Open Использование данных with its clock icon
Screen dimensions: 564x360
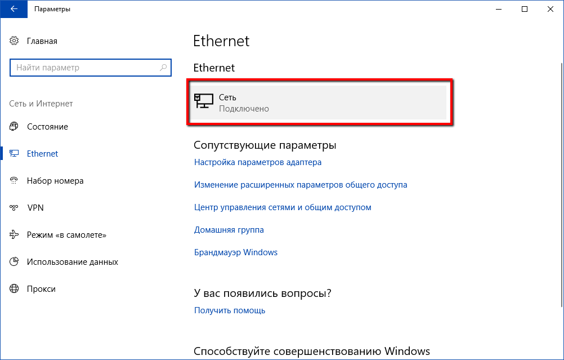pos(14,261)
